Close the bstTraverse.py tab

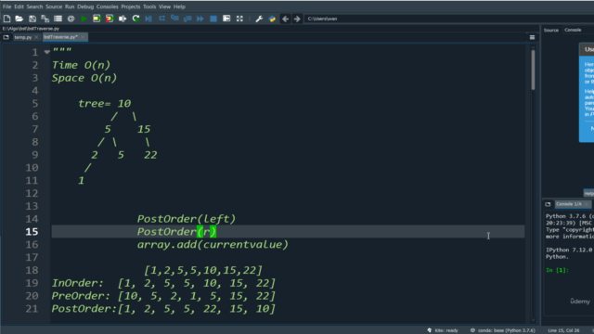[83, 37]
